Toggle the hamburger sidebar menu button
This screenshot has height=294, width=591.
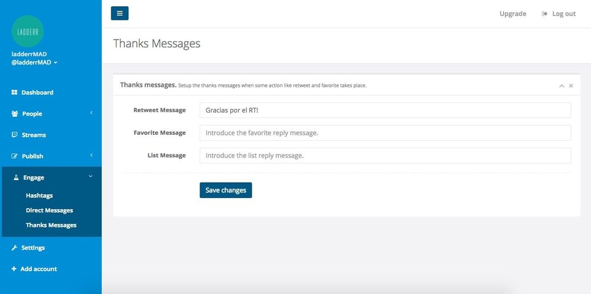119,13
